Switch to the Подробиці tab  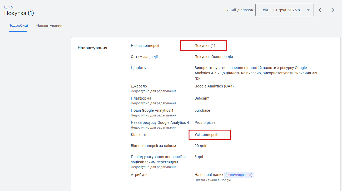pos(18,26)
